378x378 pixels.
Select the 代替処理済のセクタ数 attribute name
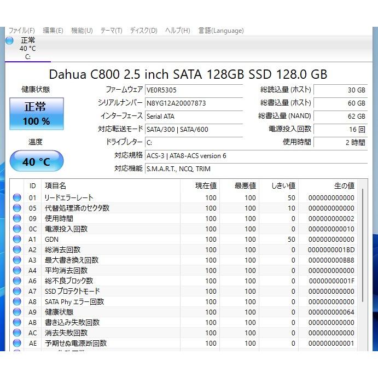click(x=77, y=208)
